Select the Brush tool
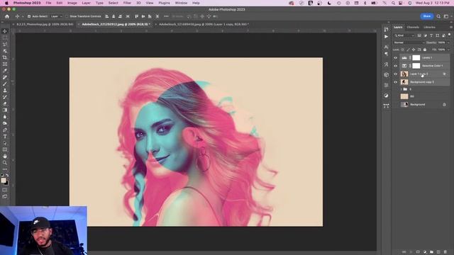The width and height of the screenshot is (454, 255). pyautogui.click(x=5, y=84)
